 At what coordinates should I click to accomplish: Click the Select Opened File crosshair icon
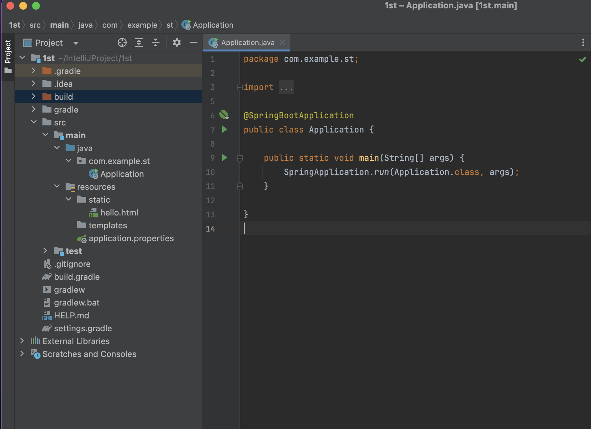coord(122,42)
